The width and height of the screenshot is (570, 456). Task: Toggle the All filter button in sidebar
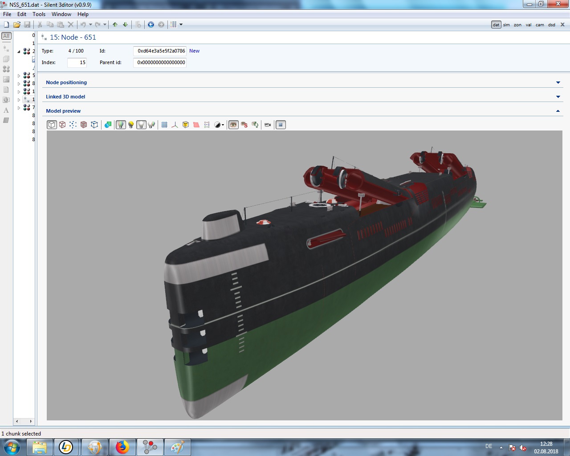pos(6,36)
